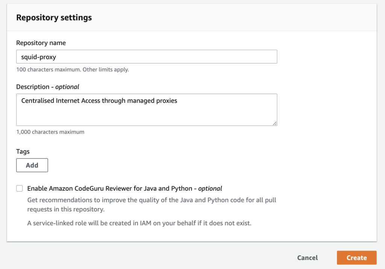Select the squid-proxy repository name text

(35, 56)
